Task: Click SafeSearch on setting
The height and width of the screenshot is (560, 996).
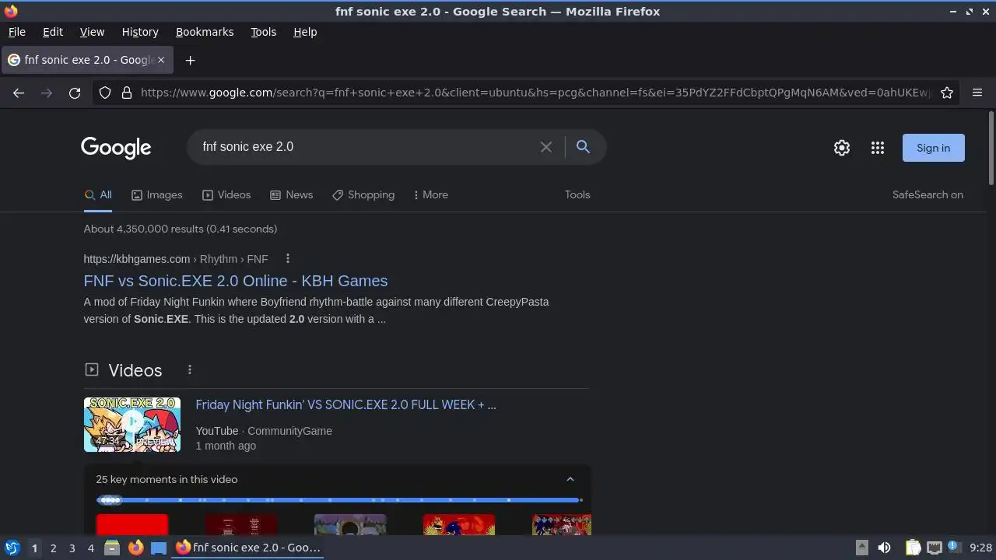Action: tap(928, 195)
